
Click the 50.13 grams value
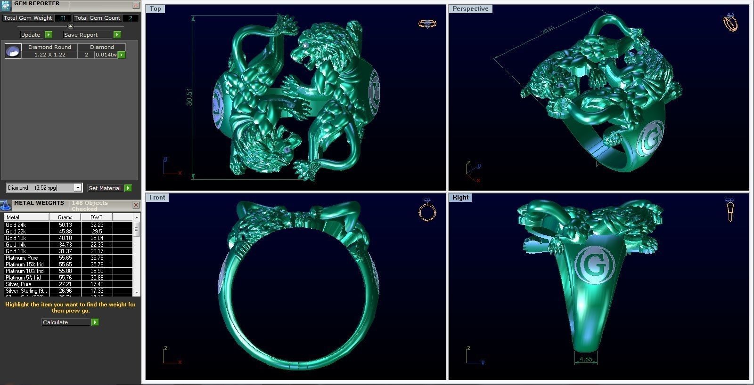point(65,225)
